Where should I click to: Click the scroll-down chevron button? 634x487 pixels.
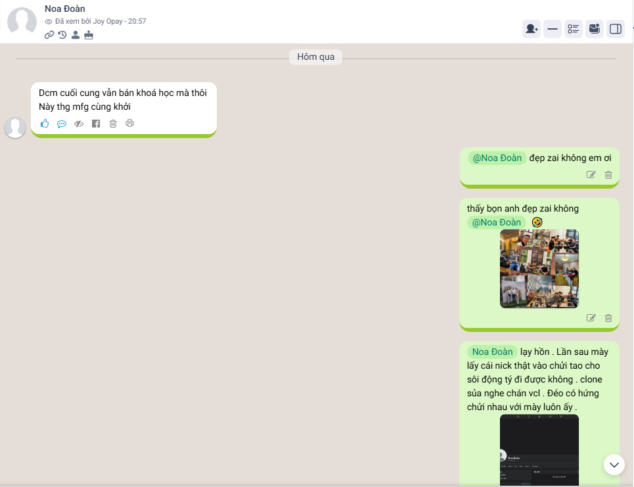click(614, 465)
